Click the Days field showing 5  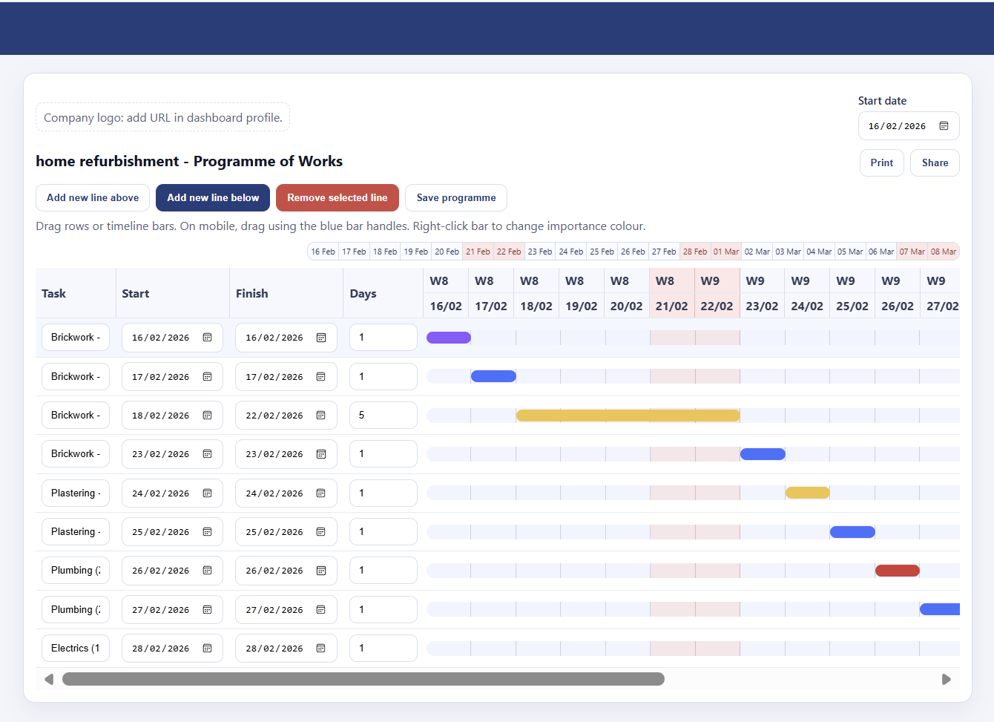coord(383,416)
